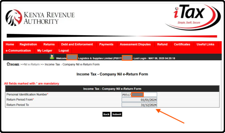Click breadcrumb text 'Income Tax - Company Nil e-Return Form'

tap(72, 64)
